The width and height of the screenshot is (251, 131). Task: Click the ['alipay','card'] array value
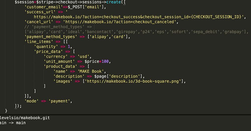(x=108, y=37)
